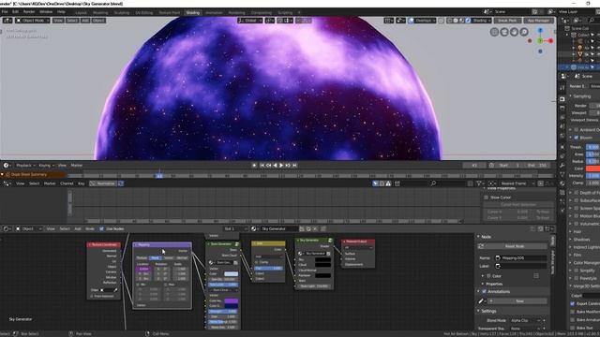Open the Render menu

(29, 12)
